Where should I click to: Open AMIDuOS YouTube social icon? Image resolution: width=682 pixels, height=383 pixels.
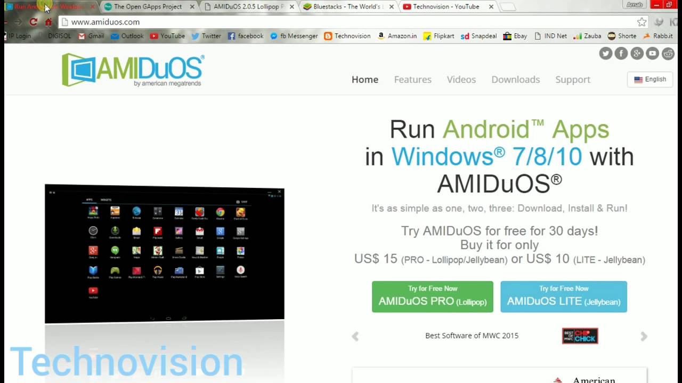[x=652, y=53]
